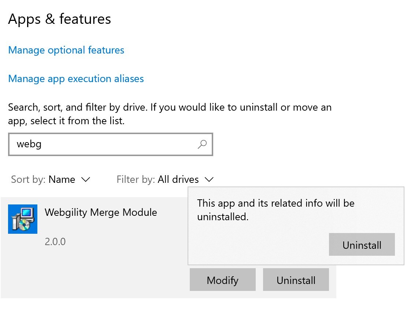Image resolution: width=418 pixels, height=314 pixels.
Task: Click the magnifier search icon
Action: [x=202, y=144]
